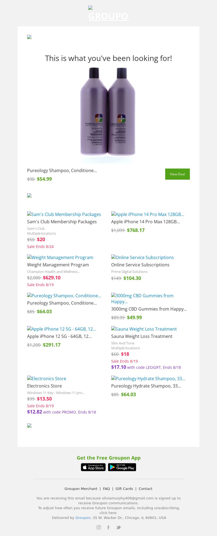Open Instagram icon in footer
The image size is (217, 536).
tap(99, 527)
